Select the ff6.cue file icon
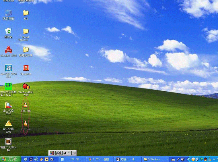This screenshot has height=162, width=218. click(26, 125)
